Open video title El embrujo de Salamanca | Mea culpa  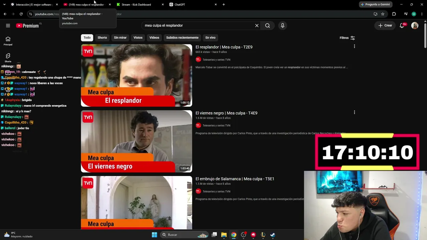point(235,179)
